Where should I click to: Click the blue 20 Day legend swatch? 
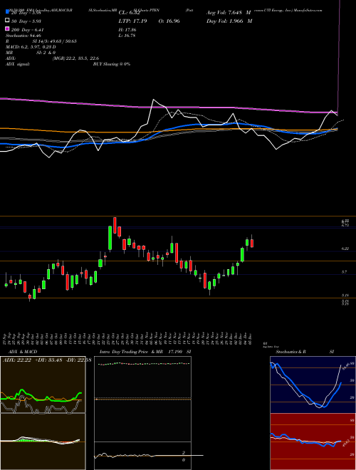7,13
